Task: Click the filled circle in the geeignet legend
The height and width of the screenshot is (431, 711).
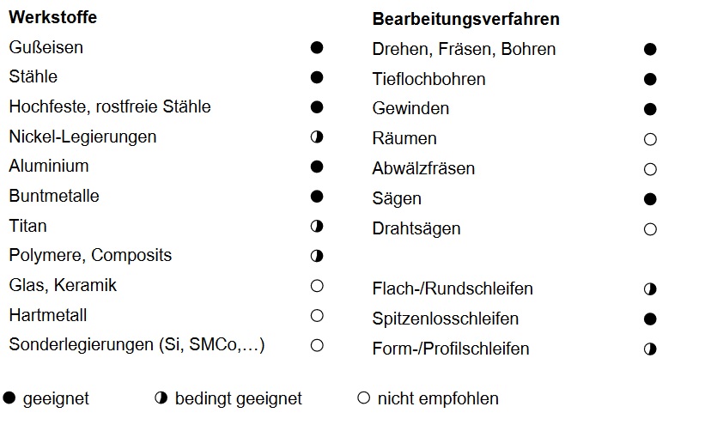Action: tap(9, 398)
